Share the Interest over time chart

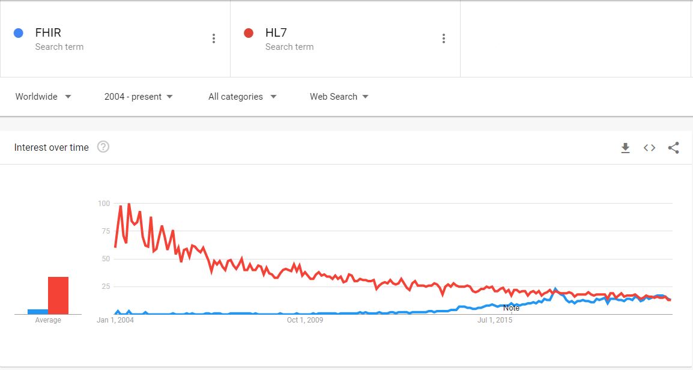[x=673, y=147]
